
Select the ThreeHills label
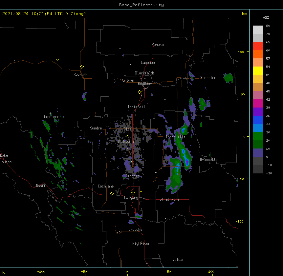(175, 137)
